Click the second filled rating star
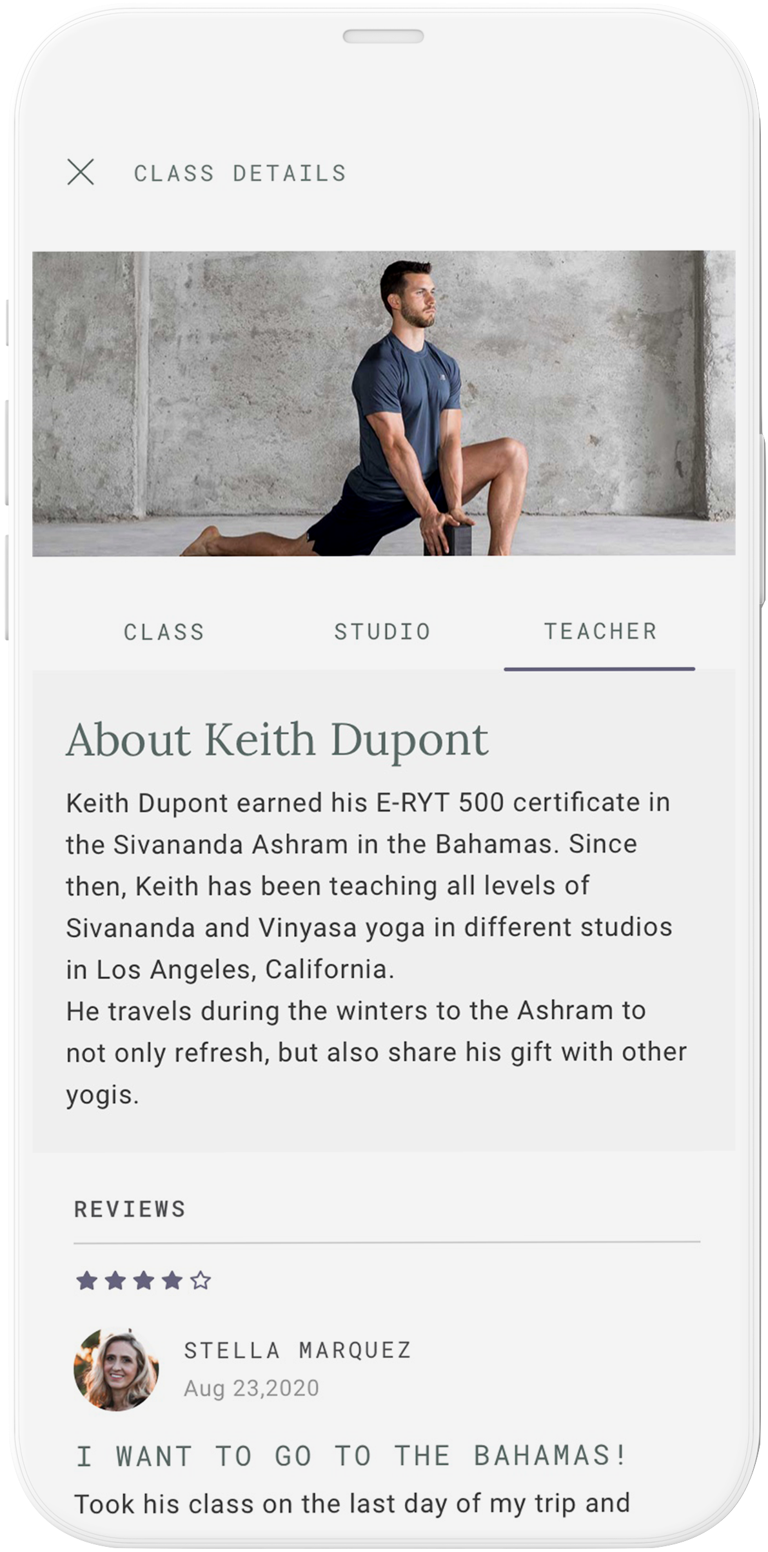 [115, 1281]
